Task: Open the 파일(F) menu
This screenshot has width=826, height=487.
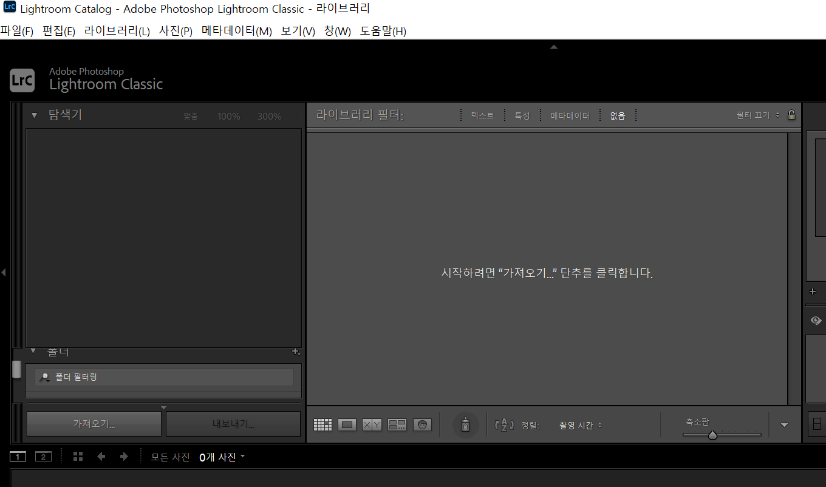Action: pyautogui.click(x=17, y=31)
